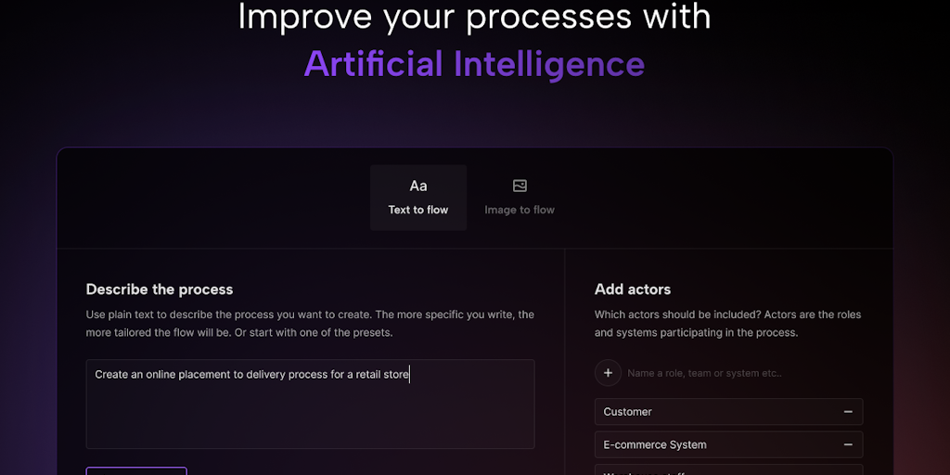This screenshot has height=475, width=950.
Task: Open the Image to flow tab label
Action: pos(520,210)
